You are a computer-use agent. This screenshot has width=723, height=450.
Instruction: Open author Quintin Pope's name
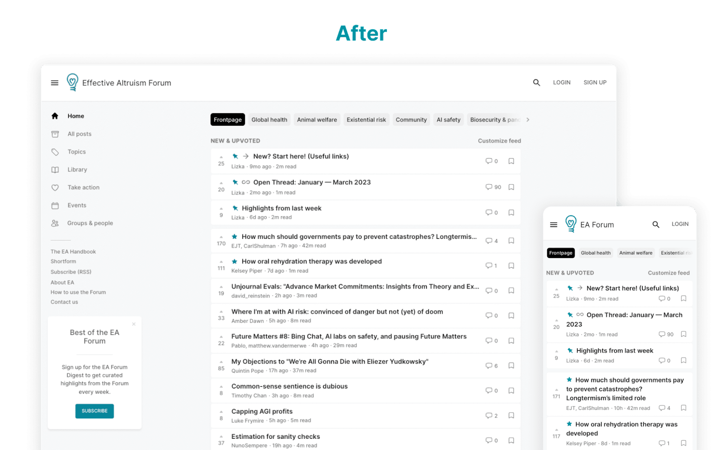coord(247,371)
